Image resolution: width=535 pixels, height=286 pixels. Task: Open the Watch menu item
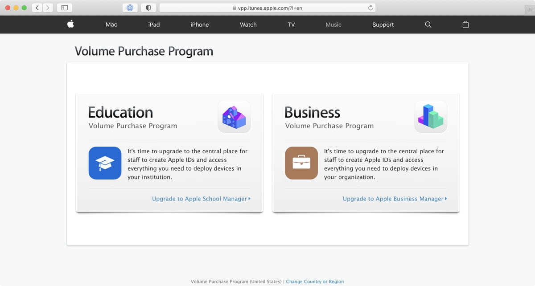tap(248, 25)
